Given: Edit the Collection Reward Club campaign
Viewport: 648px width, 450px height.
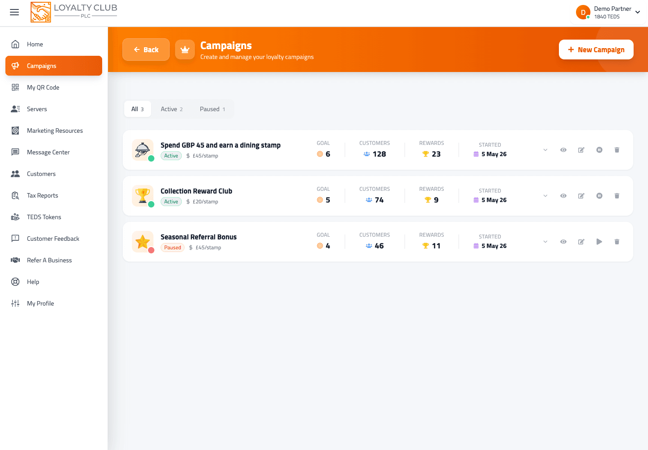Looking at the screenshot, I should (581, 196).
